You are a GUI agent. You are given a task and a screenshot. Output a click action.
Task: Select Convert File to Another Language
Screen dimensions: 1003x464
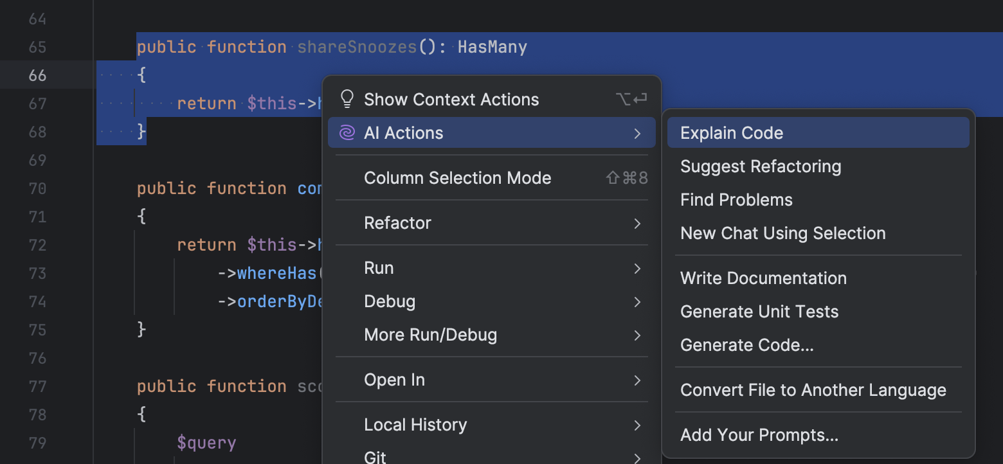pos(813,390)
